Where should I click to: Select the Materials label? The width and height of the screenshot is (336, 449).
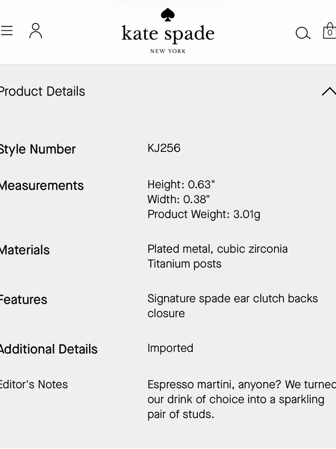pyautogui.click(x=25, y=250)
